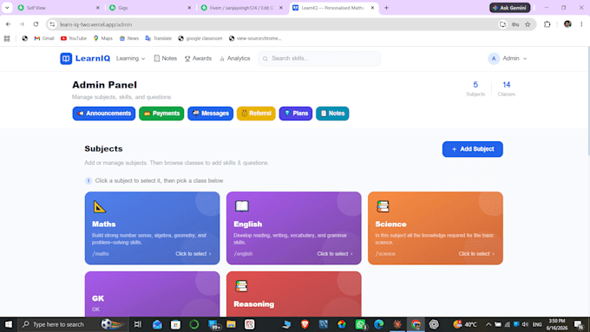Switch to the Fiverr Edit Gig tab
Image resolution: width=590 pixels, height=332 pixels.
coord(241,8)
